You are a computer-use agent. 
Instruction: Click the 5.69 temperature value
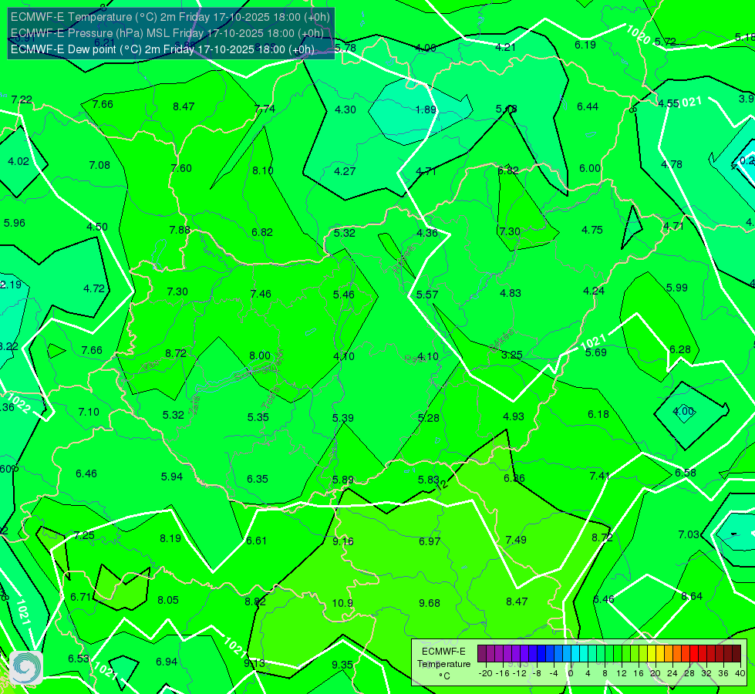595,352
